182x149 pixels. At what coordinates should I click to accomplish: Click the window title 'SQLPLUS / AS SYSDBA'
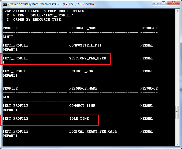(x=77, y=4)
